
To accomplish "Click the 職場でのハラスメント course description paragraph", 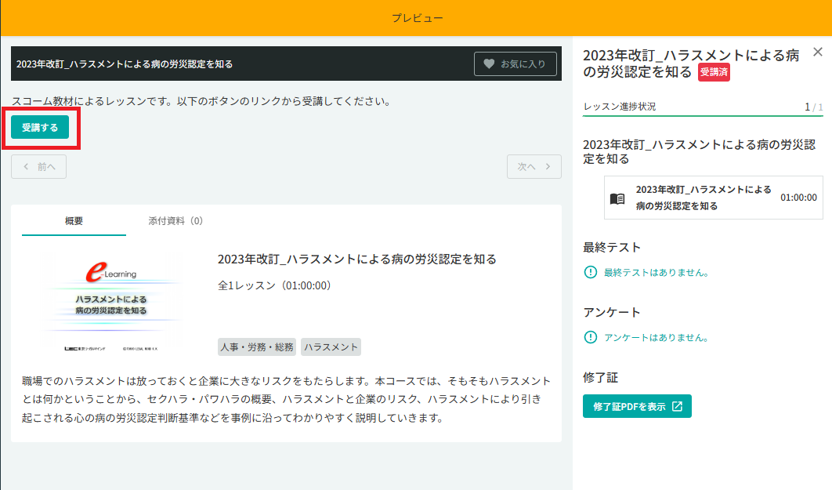I will point(287,399).
